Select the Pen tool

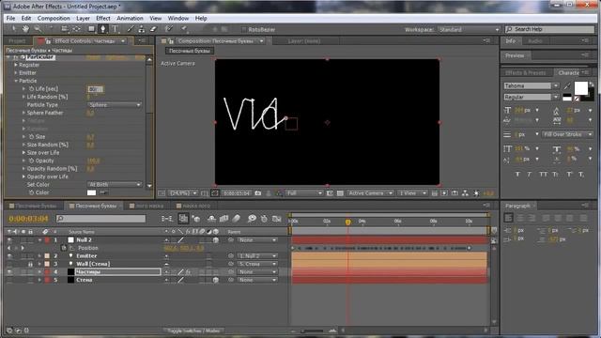[102, 29]
